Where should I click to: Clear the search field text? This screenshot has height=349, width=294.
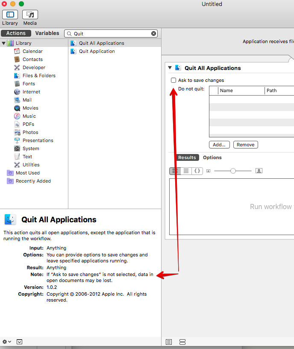(153, 34)
